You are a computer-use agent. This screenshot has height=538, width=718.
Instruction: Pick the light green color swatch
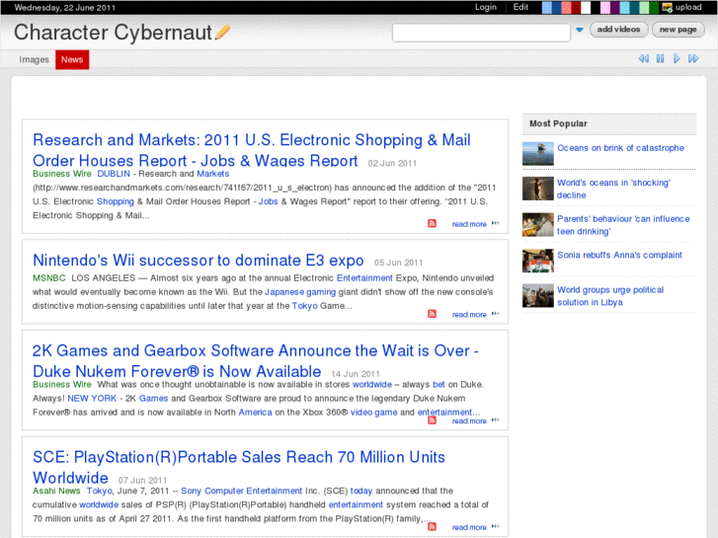pos(644,7)
